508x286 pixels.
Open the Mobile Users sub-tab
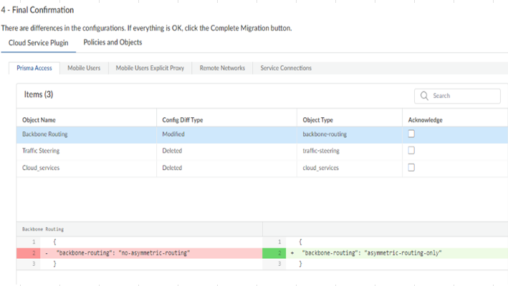click(x=84, y=68)
